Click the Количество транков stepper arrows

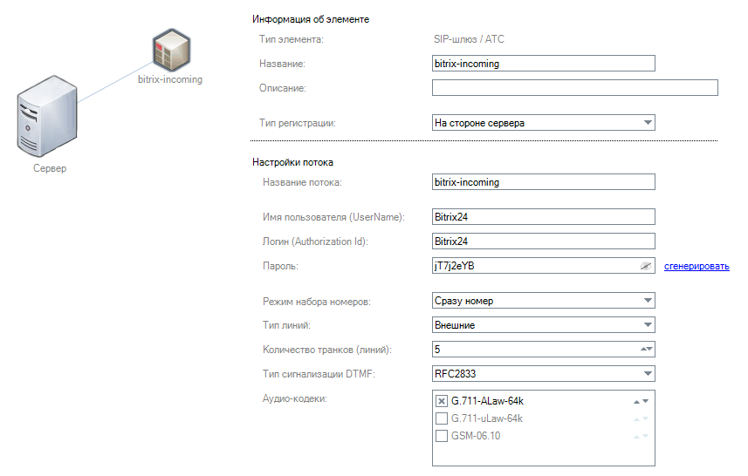(x=647, y=350)
